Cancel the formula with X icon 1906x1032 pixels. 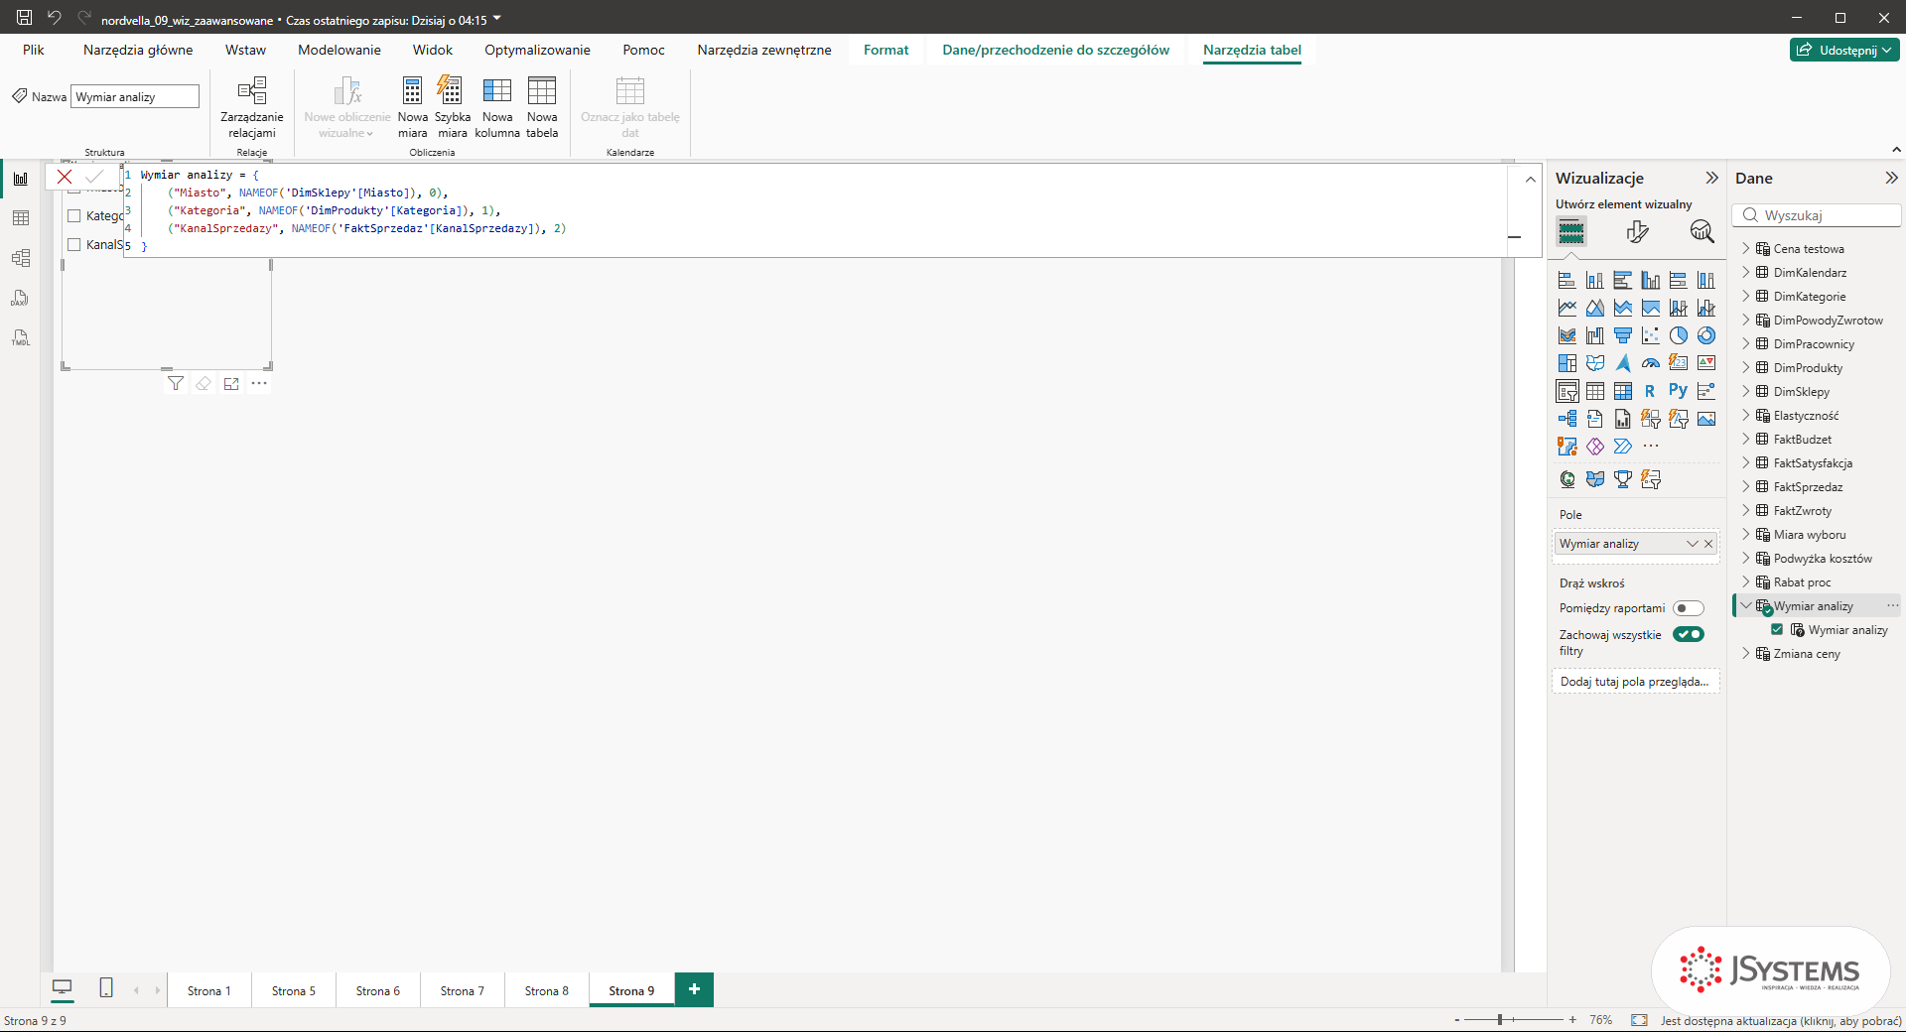tap(65, 177)
